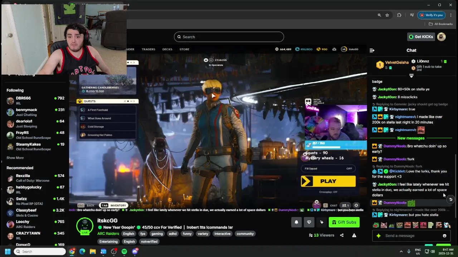Open the ENG US language selector
This screenshot has height=257, width=458.
[x=418, y=251]
